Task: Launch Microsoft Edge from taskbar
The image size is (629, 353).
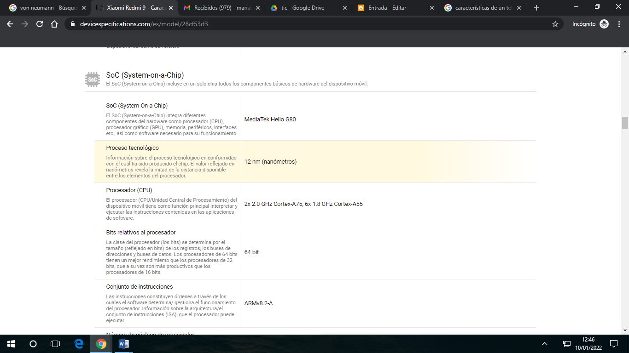Action: coord(79,343)
